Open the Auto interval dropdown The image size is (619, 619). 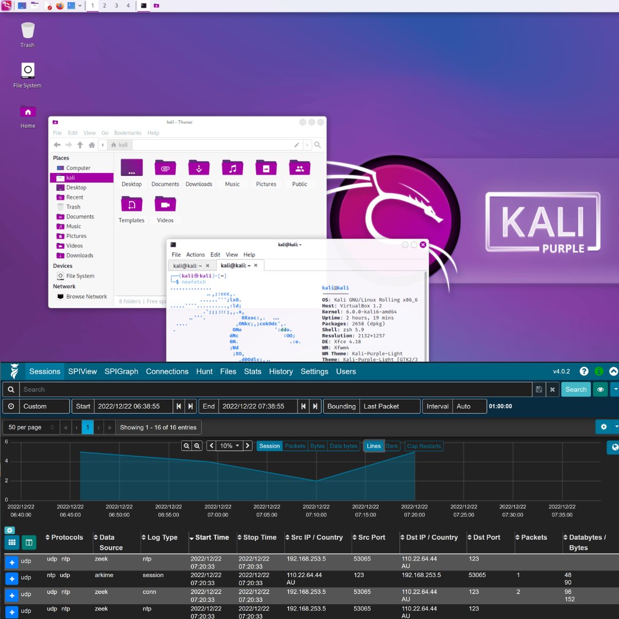tap(469, 406)
